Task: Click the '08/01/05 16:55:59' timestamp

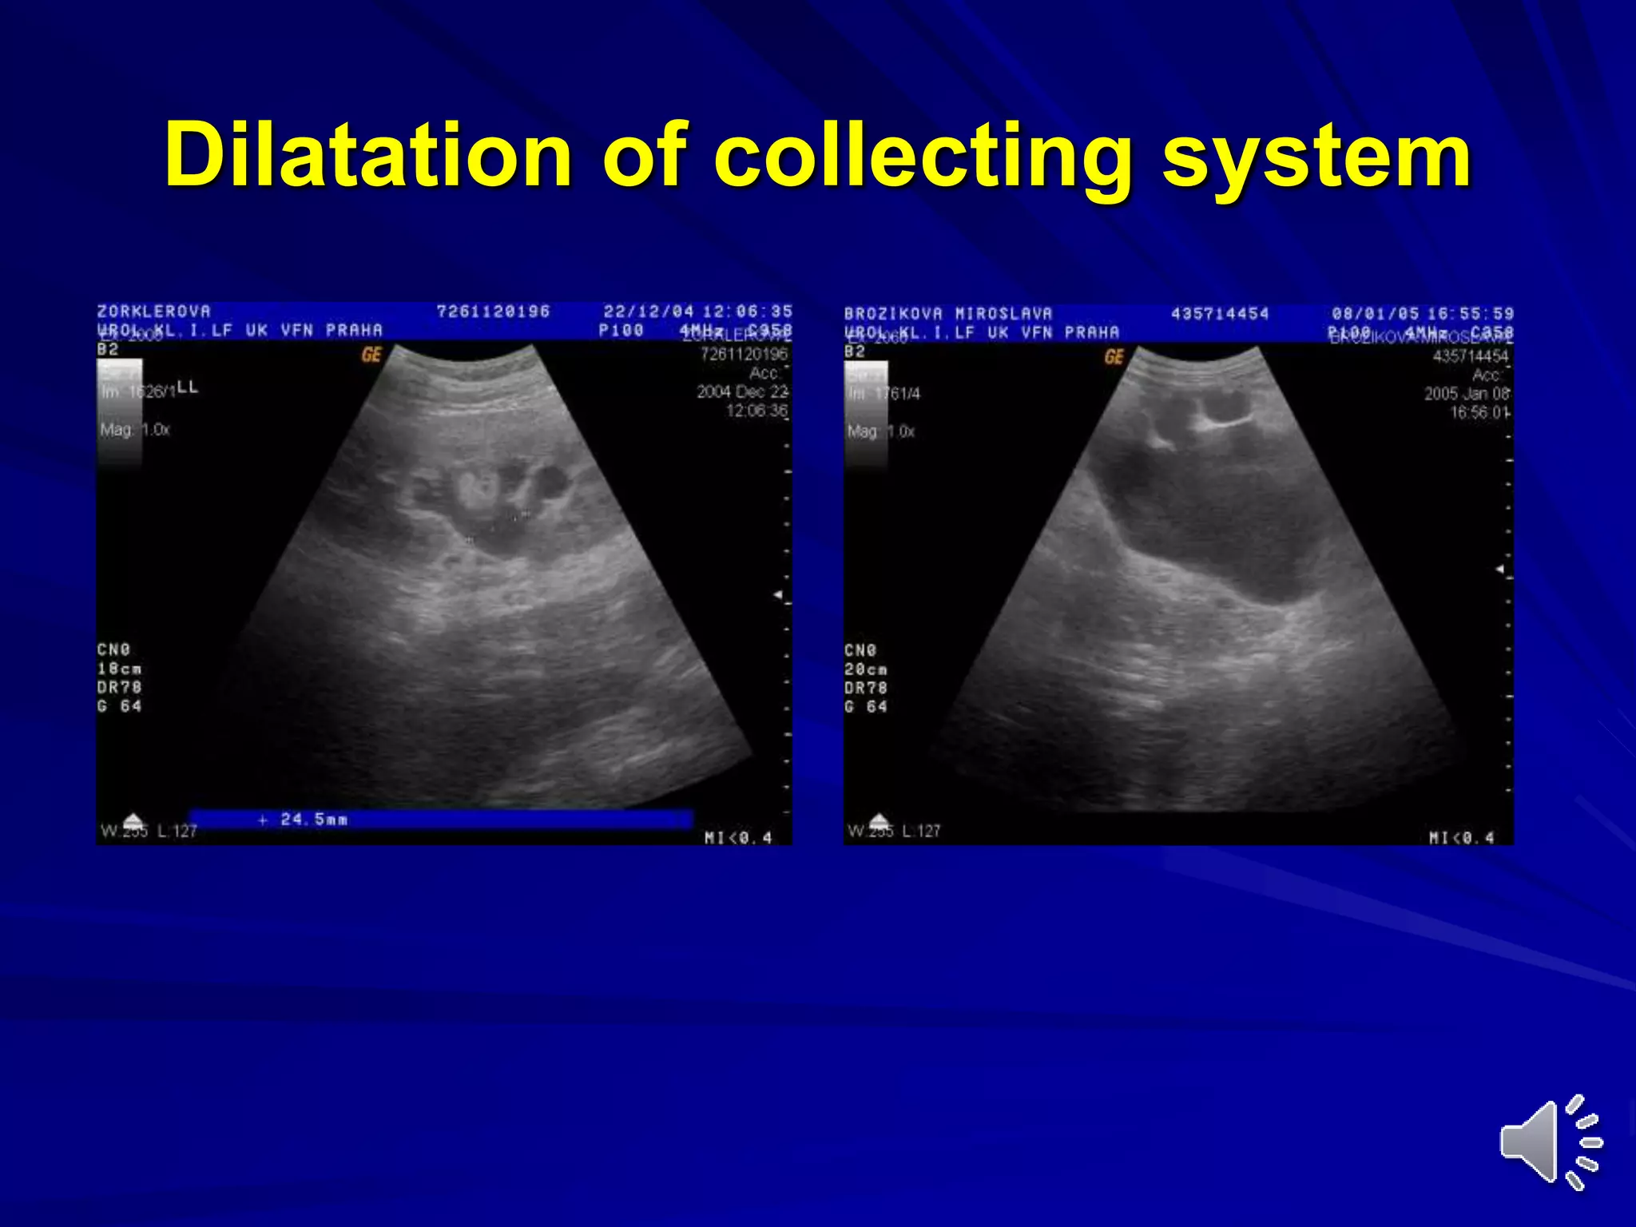Action: pyautogui.click(x=1423, y=313)
